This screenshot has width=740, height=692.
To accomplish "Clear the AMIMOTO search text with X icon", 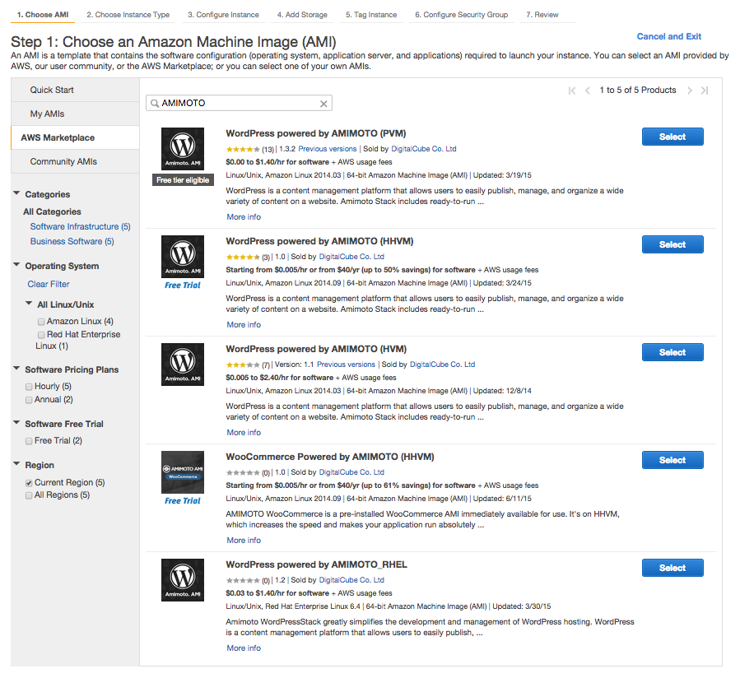I will pos(323,104).
